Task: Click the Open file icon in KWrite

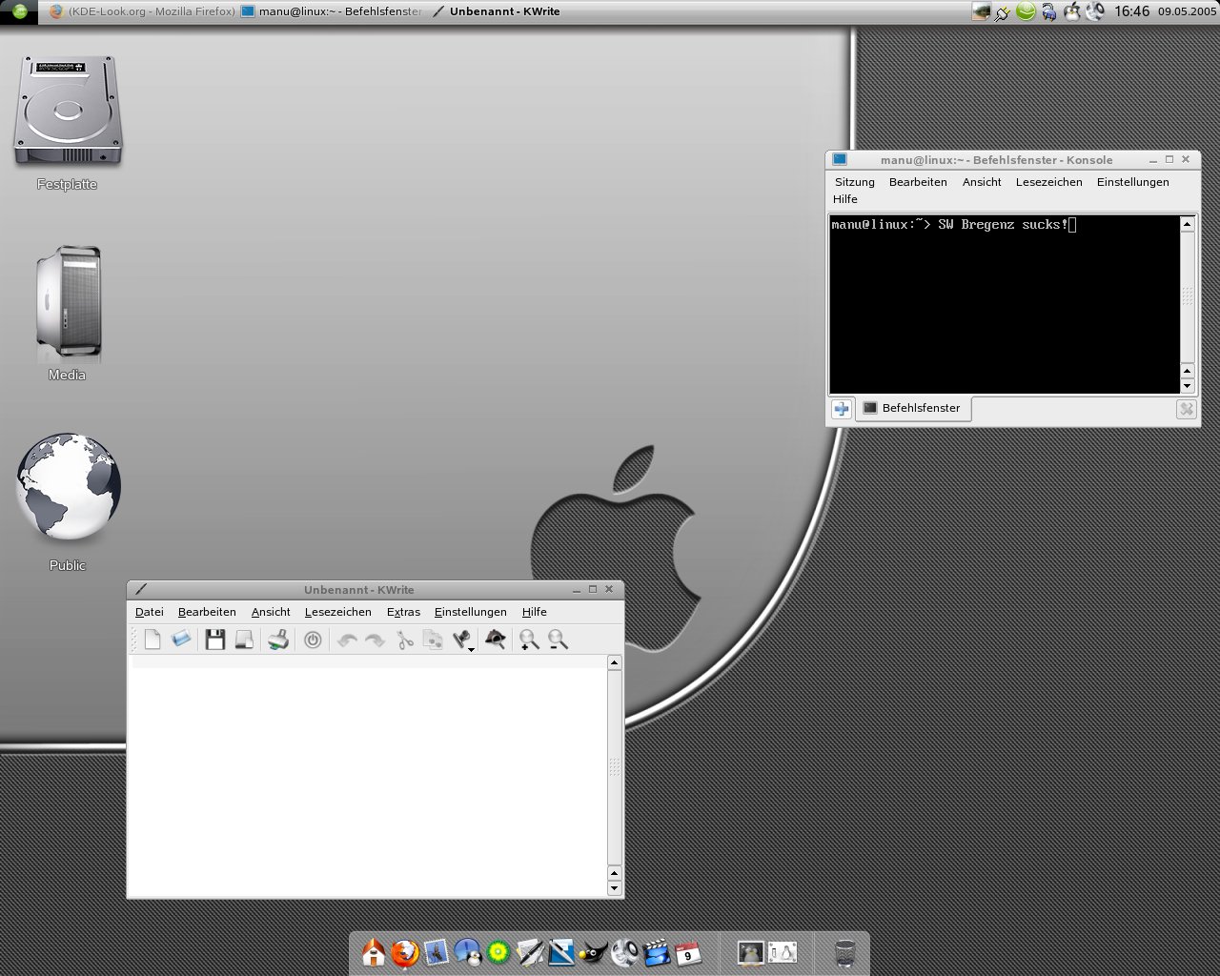Action: [x=181, y=640]
